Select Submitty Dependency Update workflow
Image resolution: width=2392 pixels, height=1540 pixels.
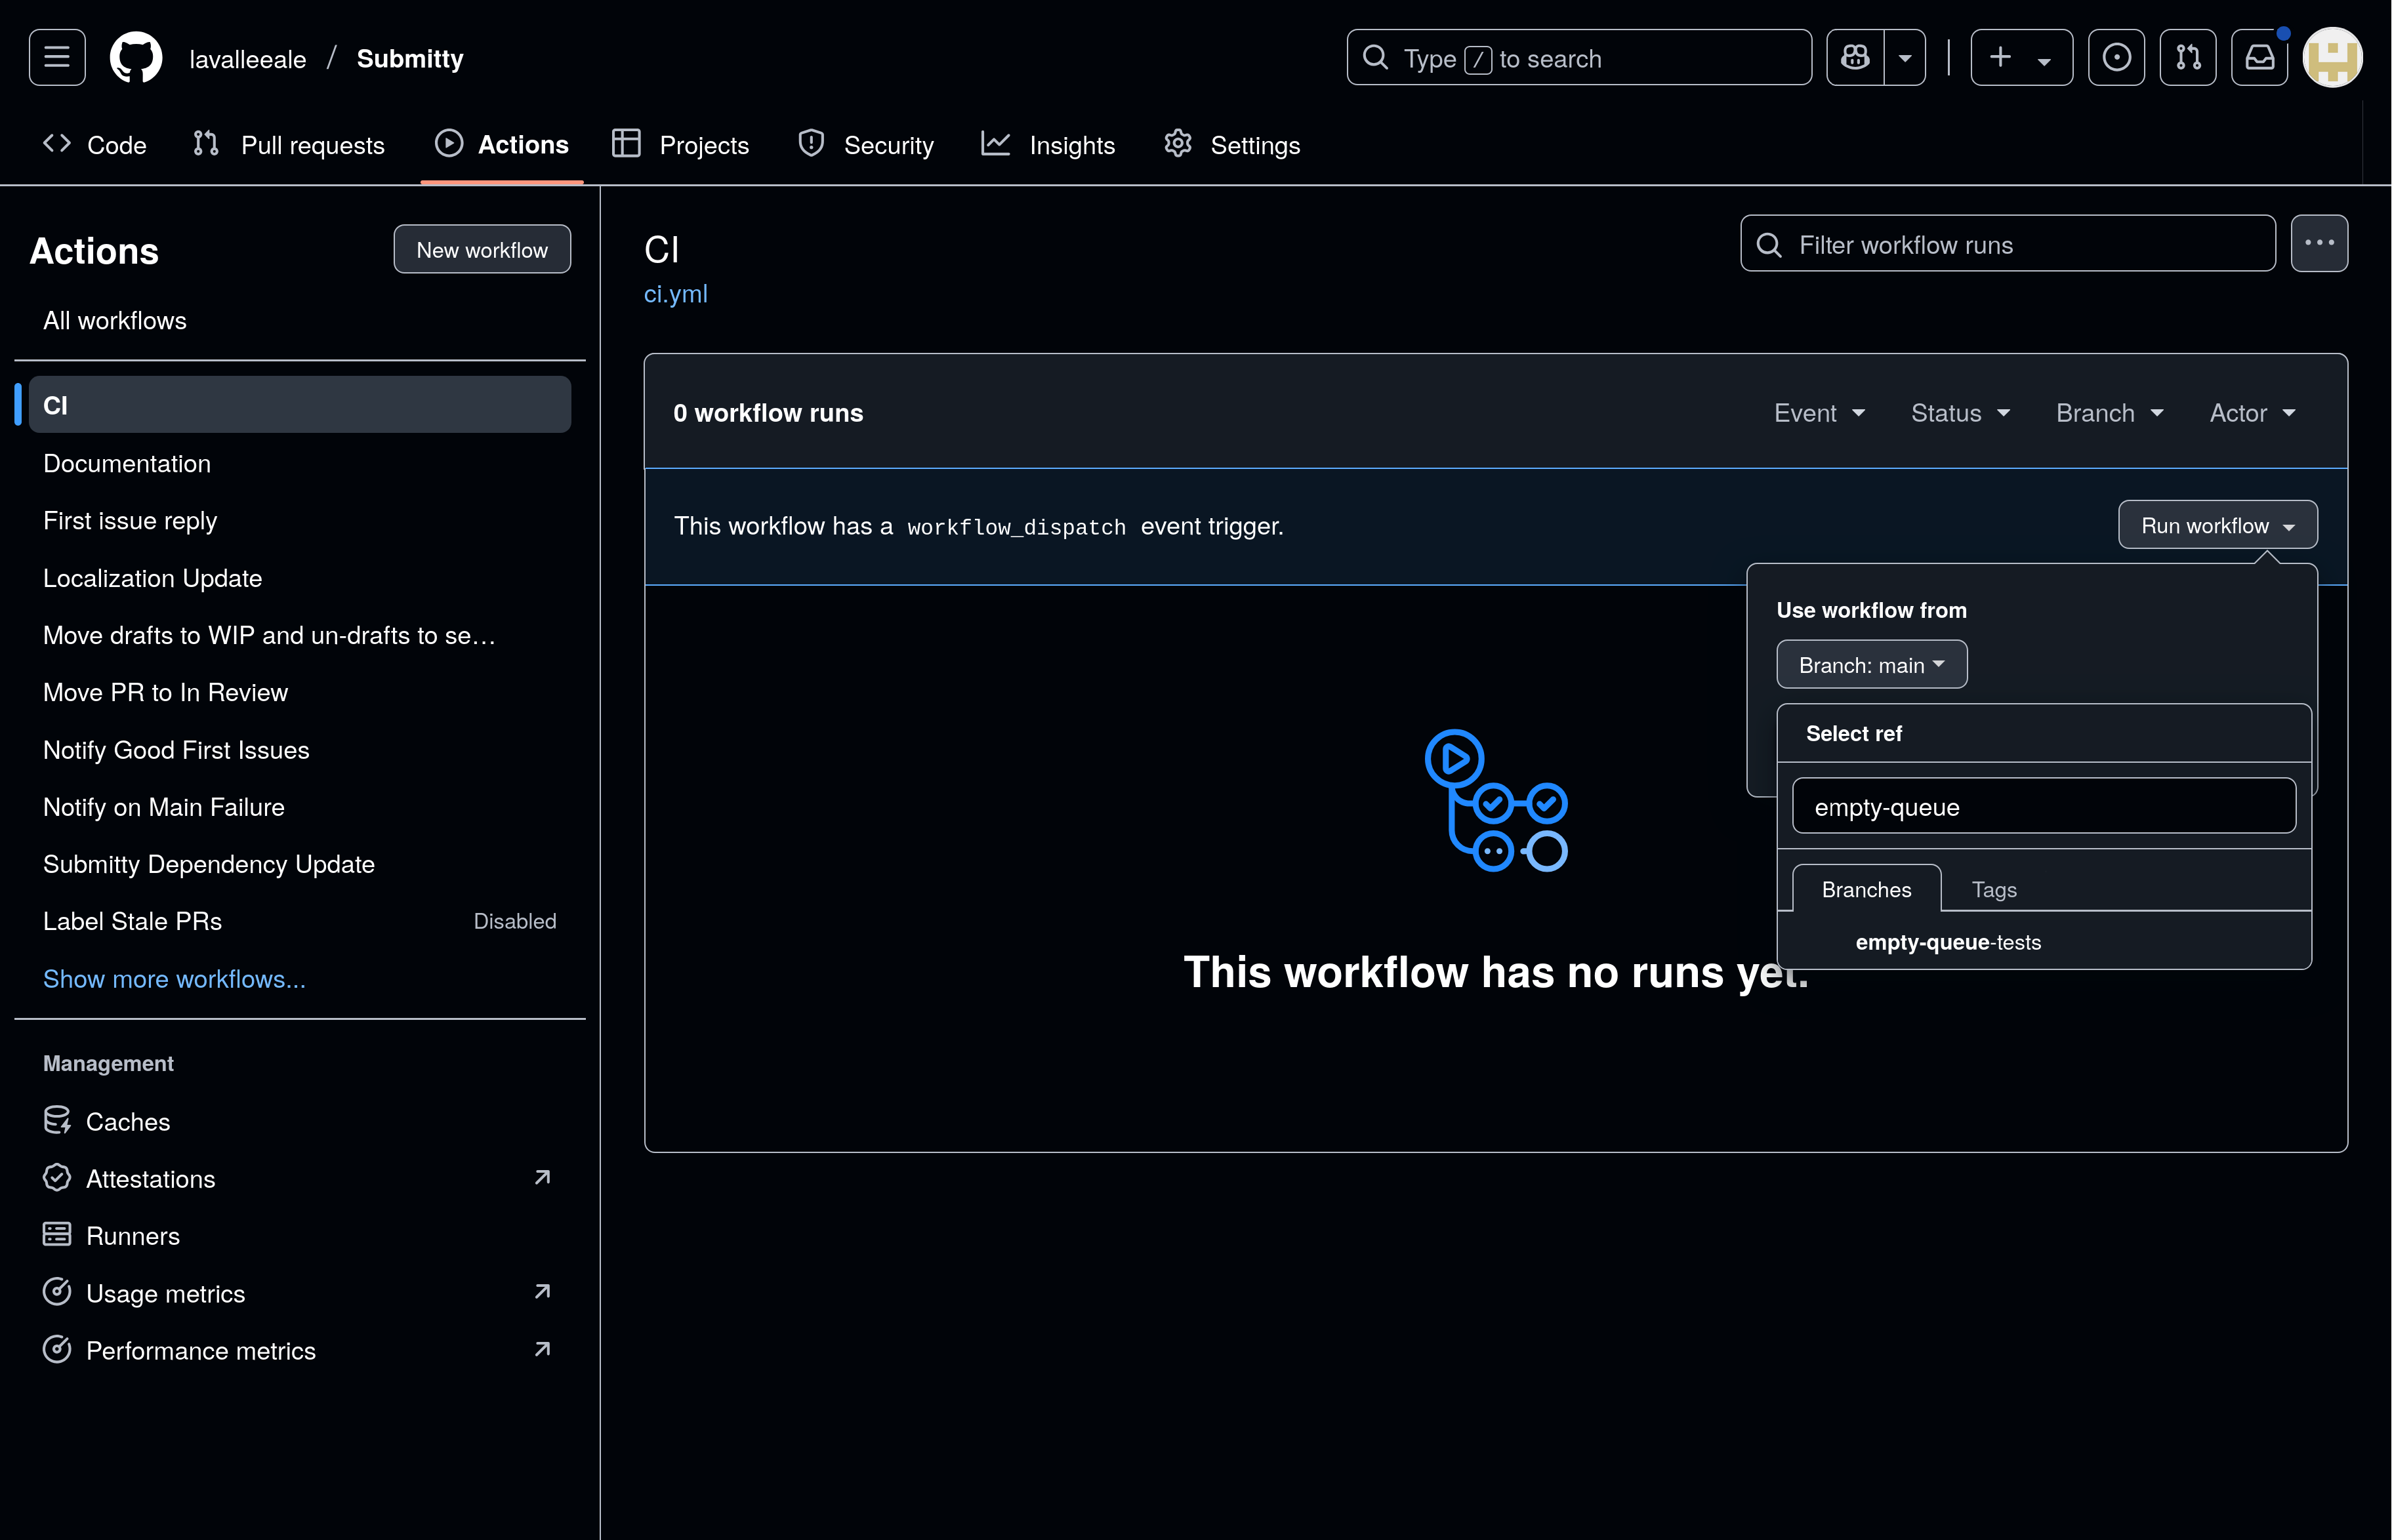click(x=300, y=864)
